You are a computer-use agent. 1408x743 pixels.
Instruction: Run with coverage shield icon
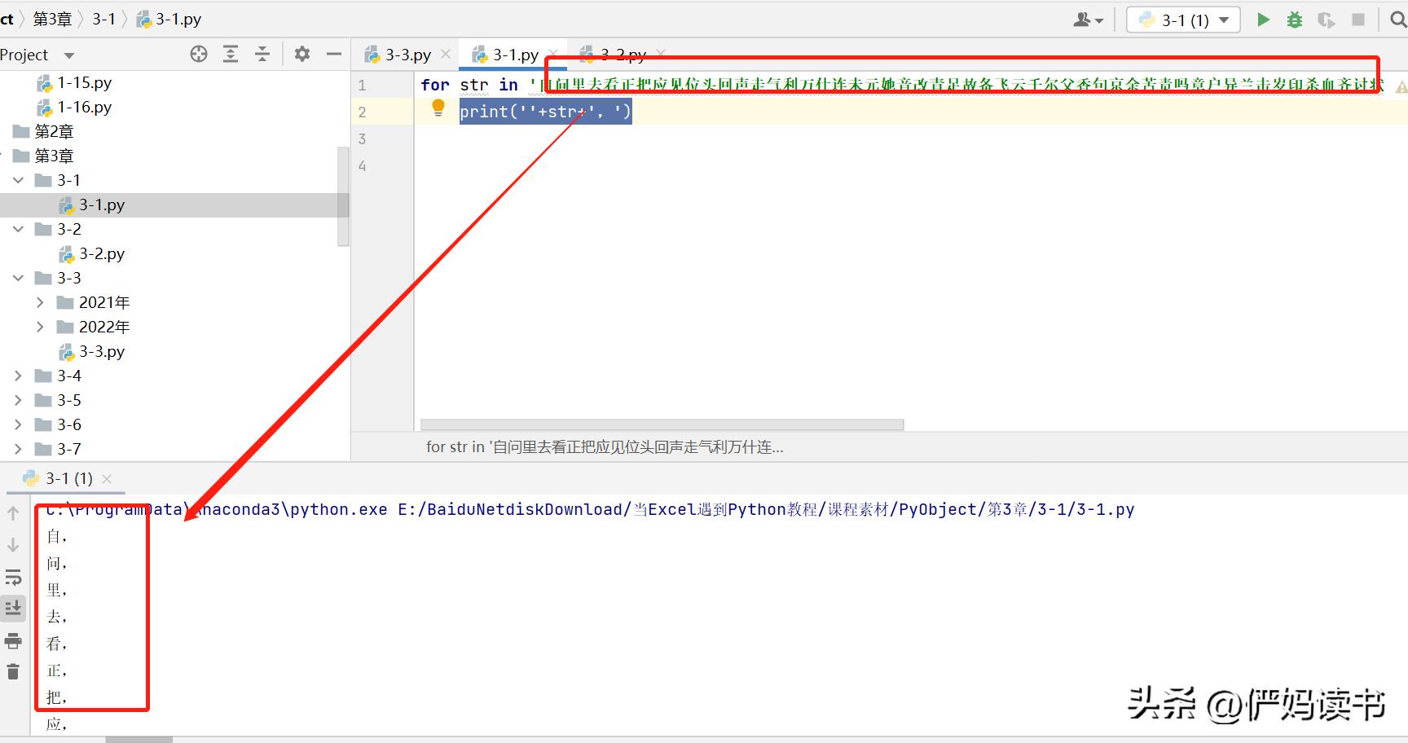[x=1327, y=20]
